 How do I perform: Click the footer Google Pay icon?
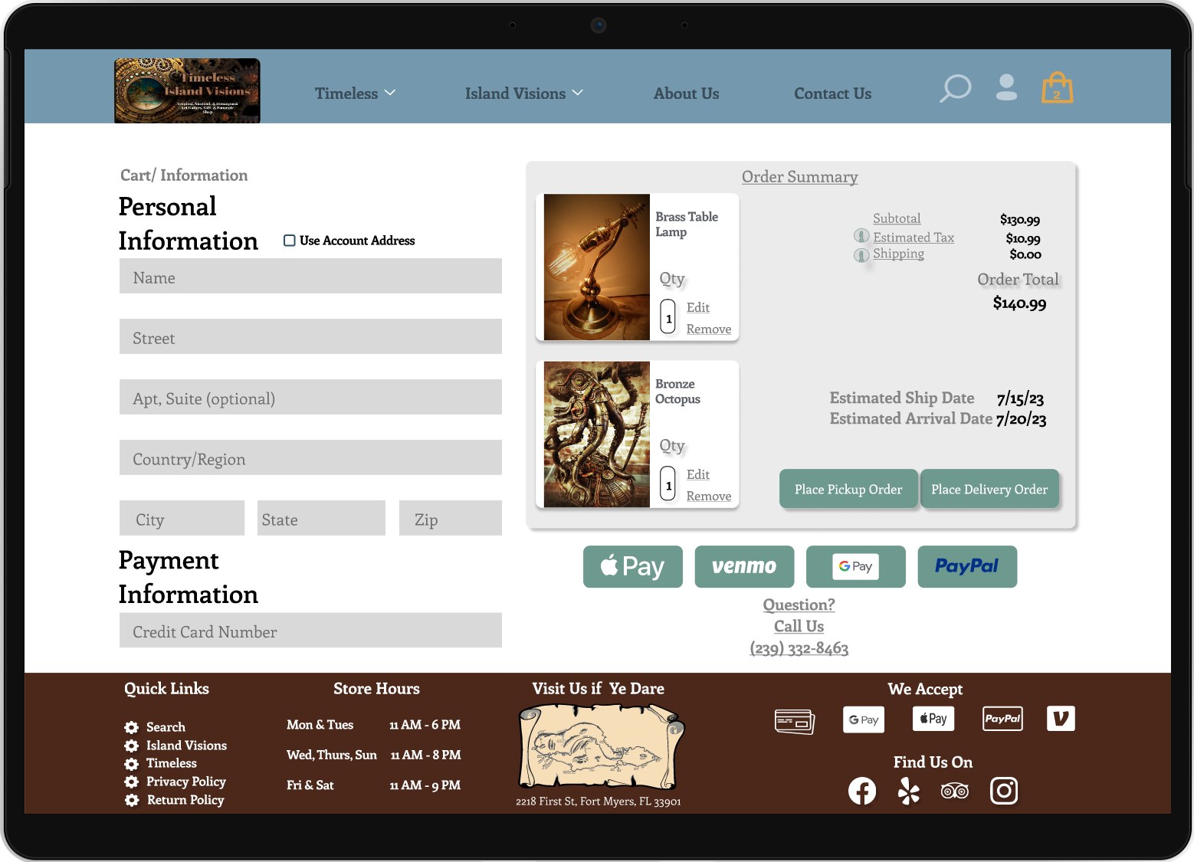864,719
